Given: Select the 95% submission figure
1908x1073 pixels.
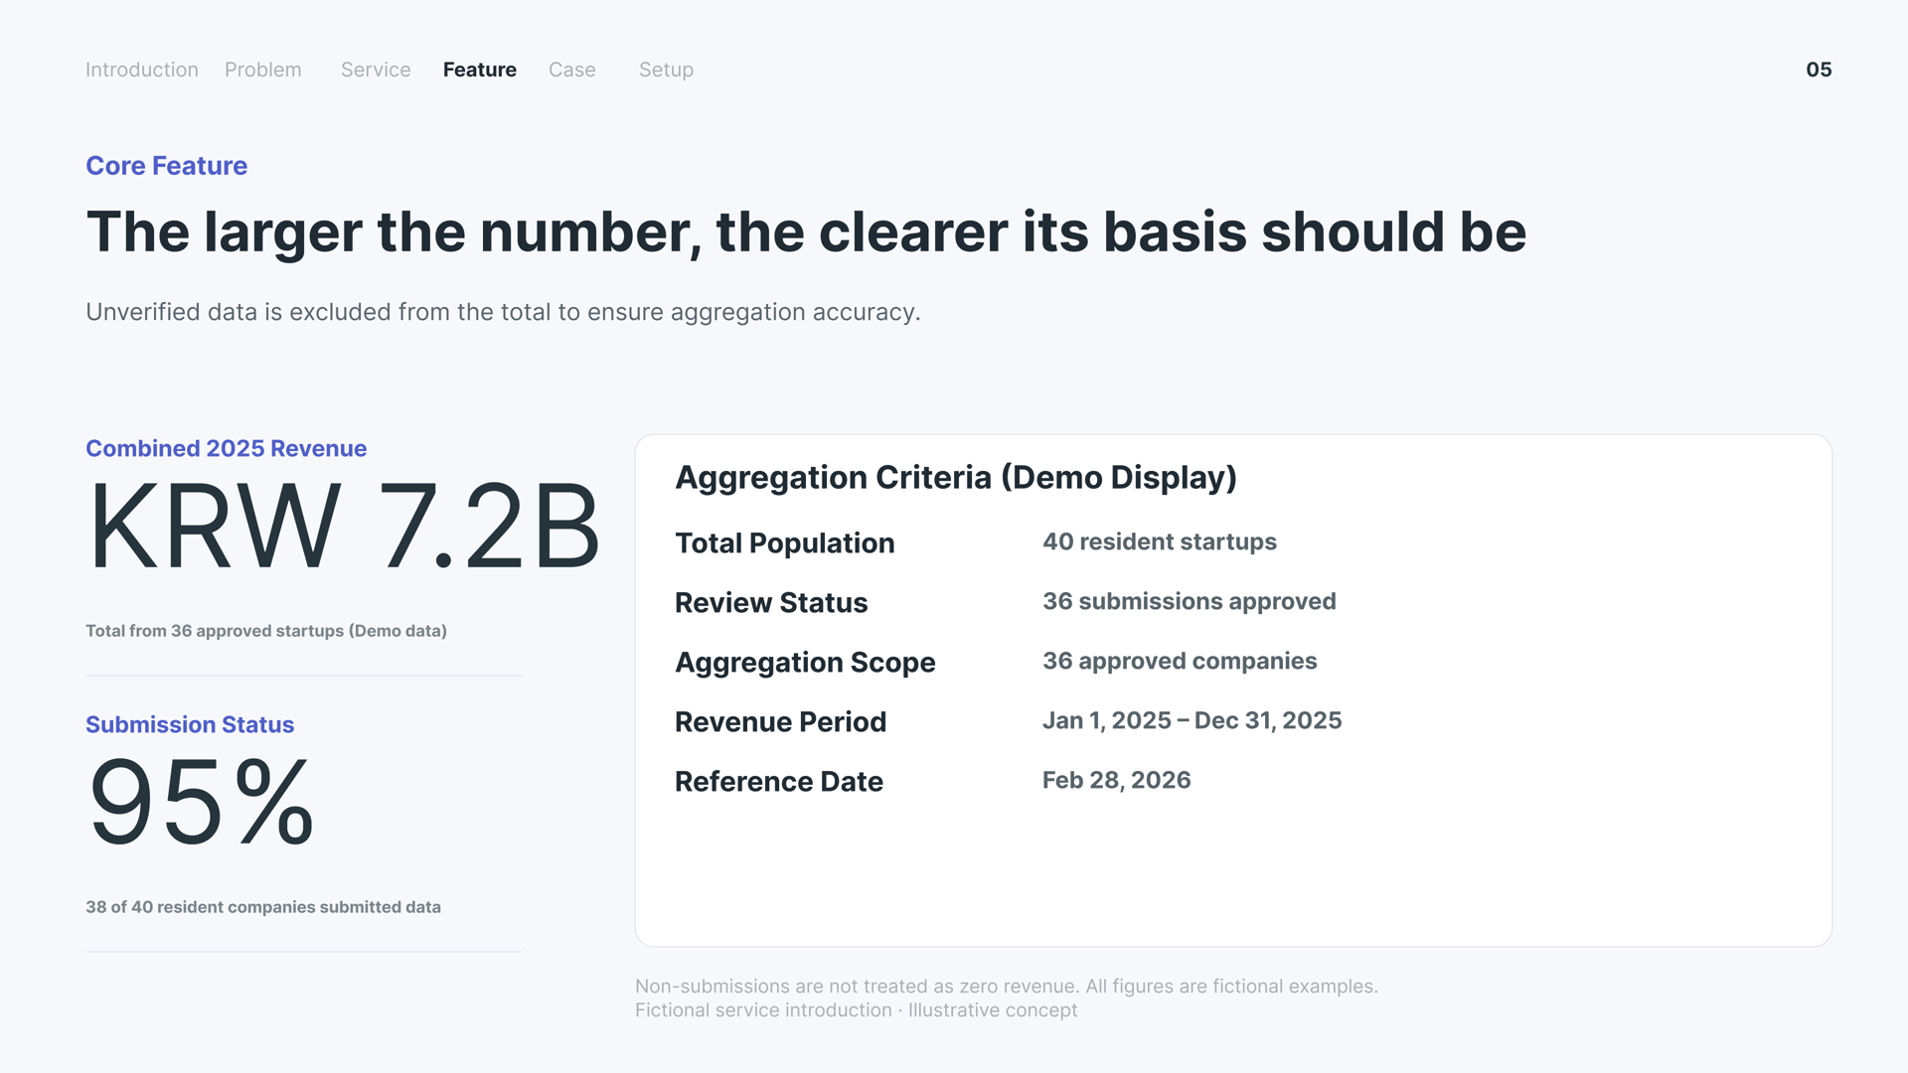Looking at the screenshot, I should 202,802.
